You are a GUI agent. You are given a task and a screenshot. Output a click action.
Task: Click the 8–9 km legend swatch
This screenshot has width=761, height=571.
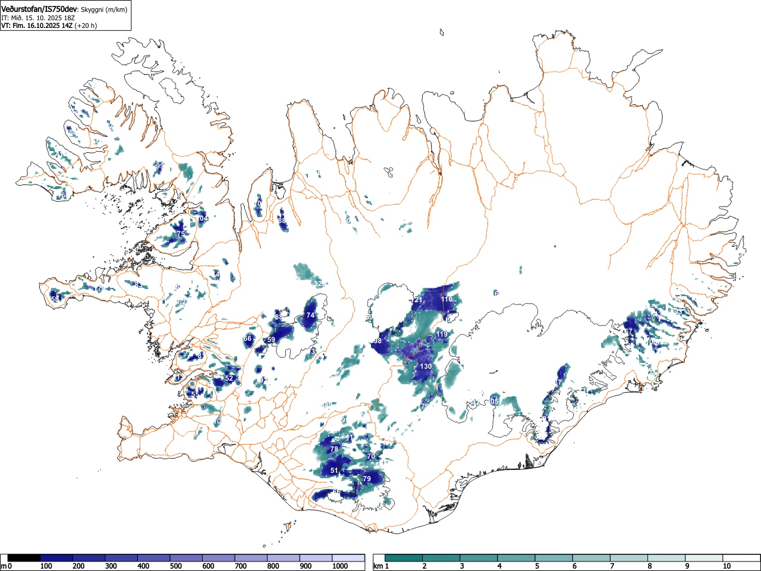tap(666, 558)
